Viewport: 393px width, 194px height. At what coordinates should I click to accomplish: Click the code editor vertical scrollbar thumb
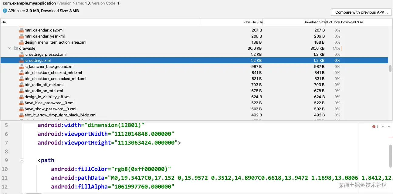point(390,156)
